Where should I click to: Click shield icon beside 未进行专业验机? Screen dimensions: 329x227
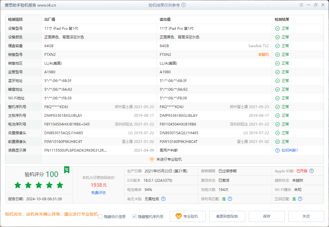[x=152, y=159]
